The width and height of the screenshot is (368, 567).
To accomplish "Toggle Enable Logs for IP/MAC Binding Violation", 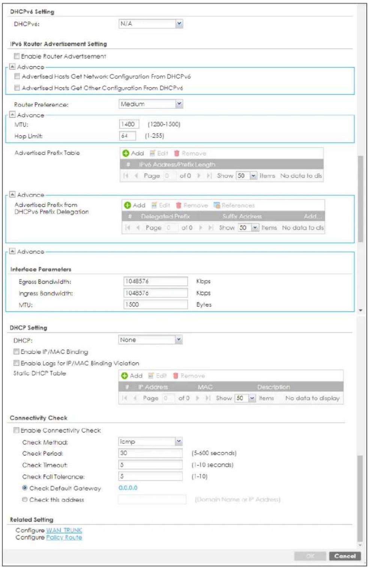I will point(16,363).
